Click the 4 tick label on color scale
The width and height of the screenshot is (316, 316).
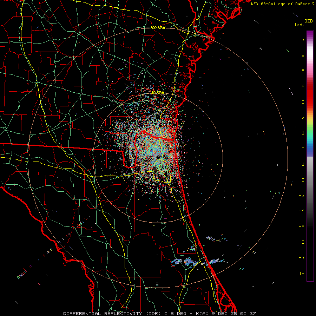(x=303, y=86)
